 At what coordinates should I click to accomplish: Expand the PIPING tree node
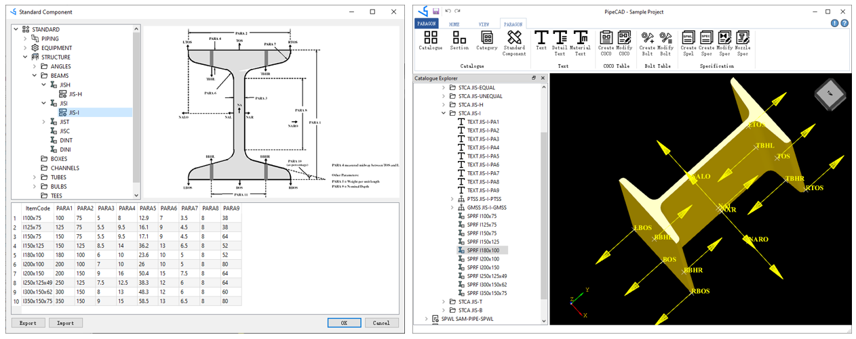(x=26, y=39)
